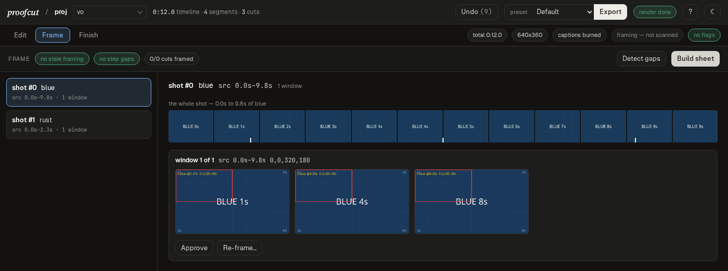
Task: Click the whole shot description text
Action: (217, 104)
